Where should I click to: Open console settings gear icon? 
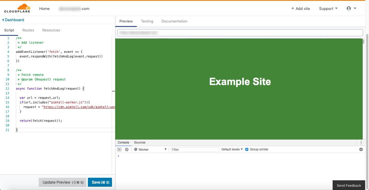361,149
